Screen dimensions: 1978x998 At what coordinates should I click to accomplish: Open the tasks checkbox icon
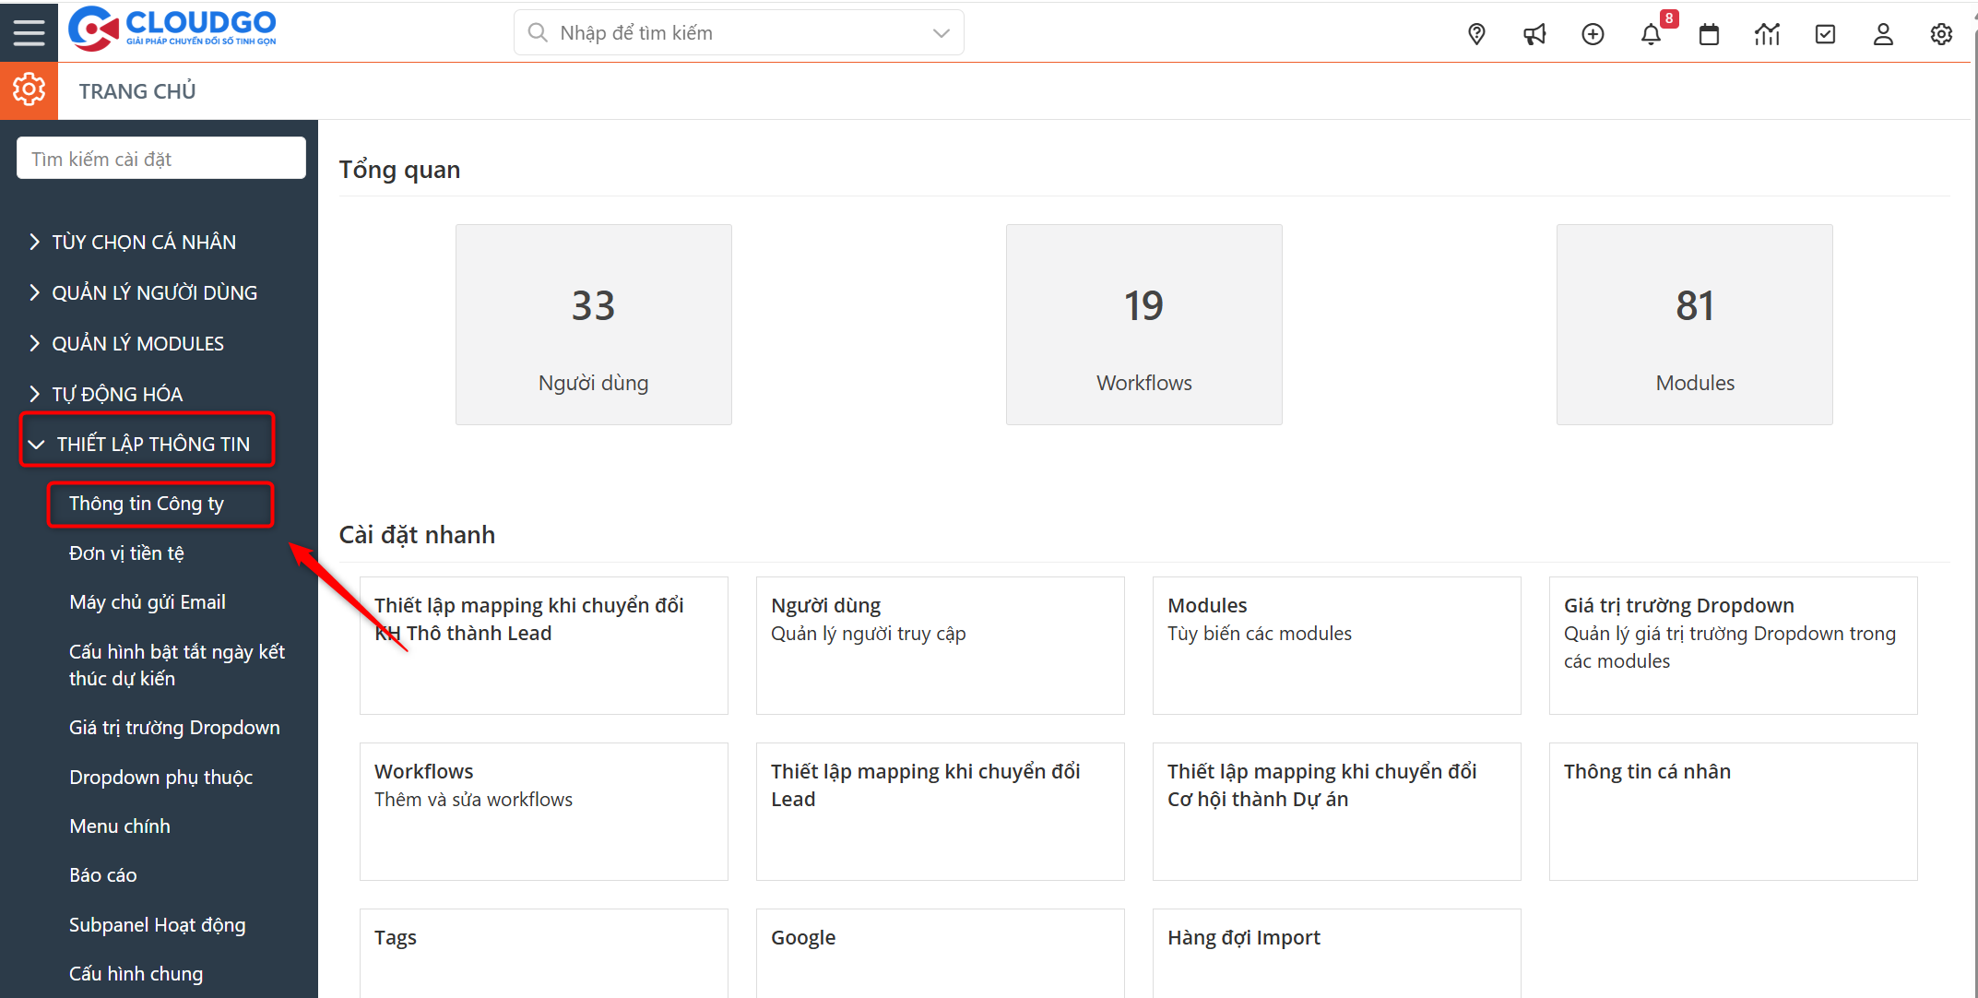coord(1825,34)
